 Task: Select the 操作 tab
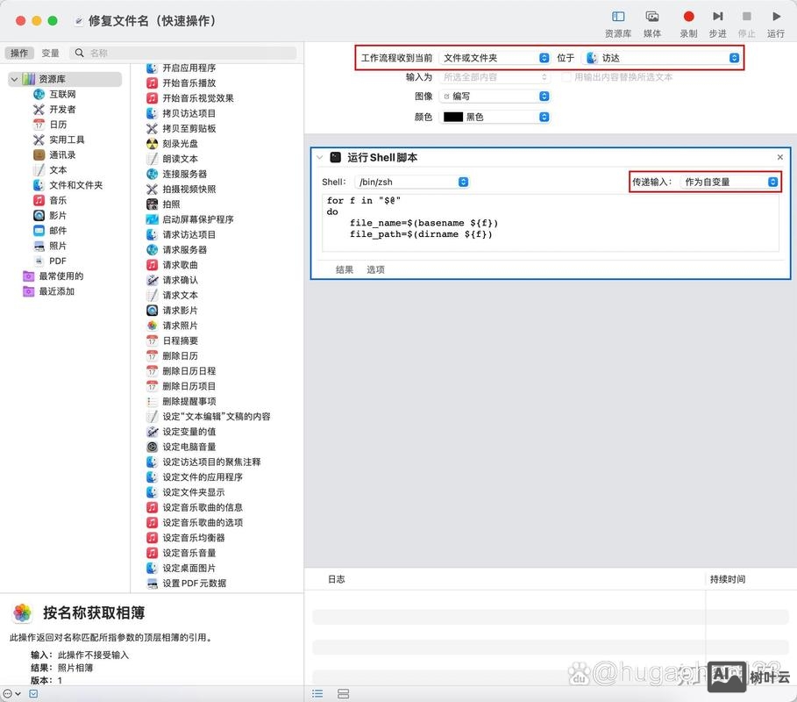coord(20,51)
